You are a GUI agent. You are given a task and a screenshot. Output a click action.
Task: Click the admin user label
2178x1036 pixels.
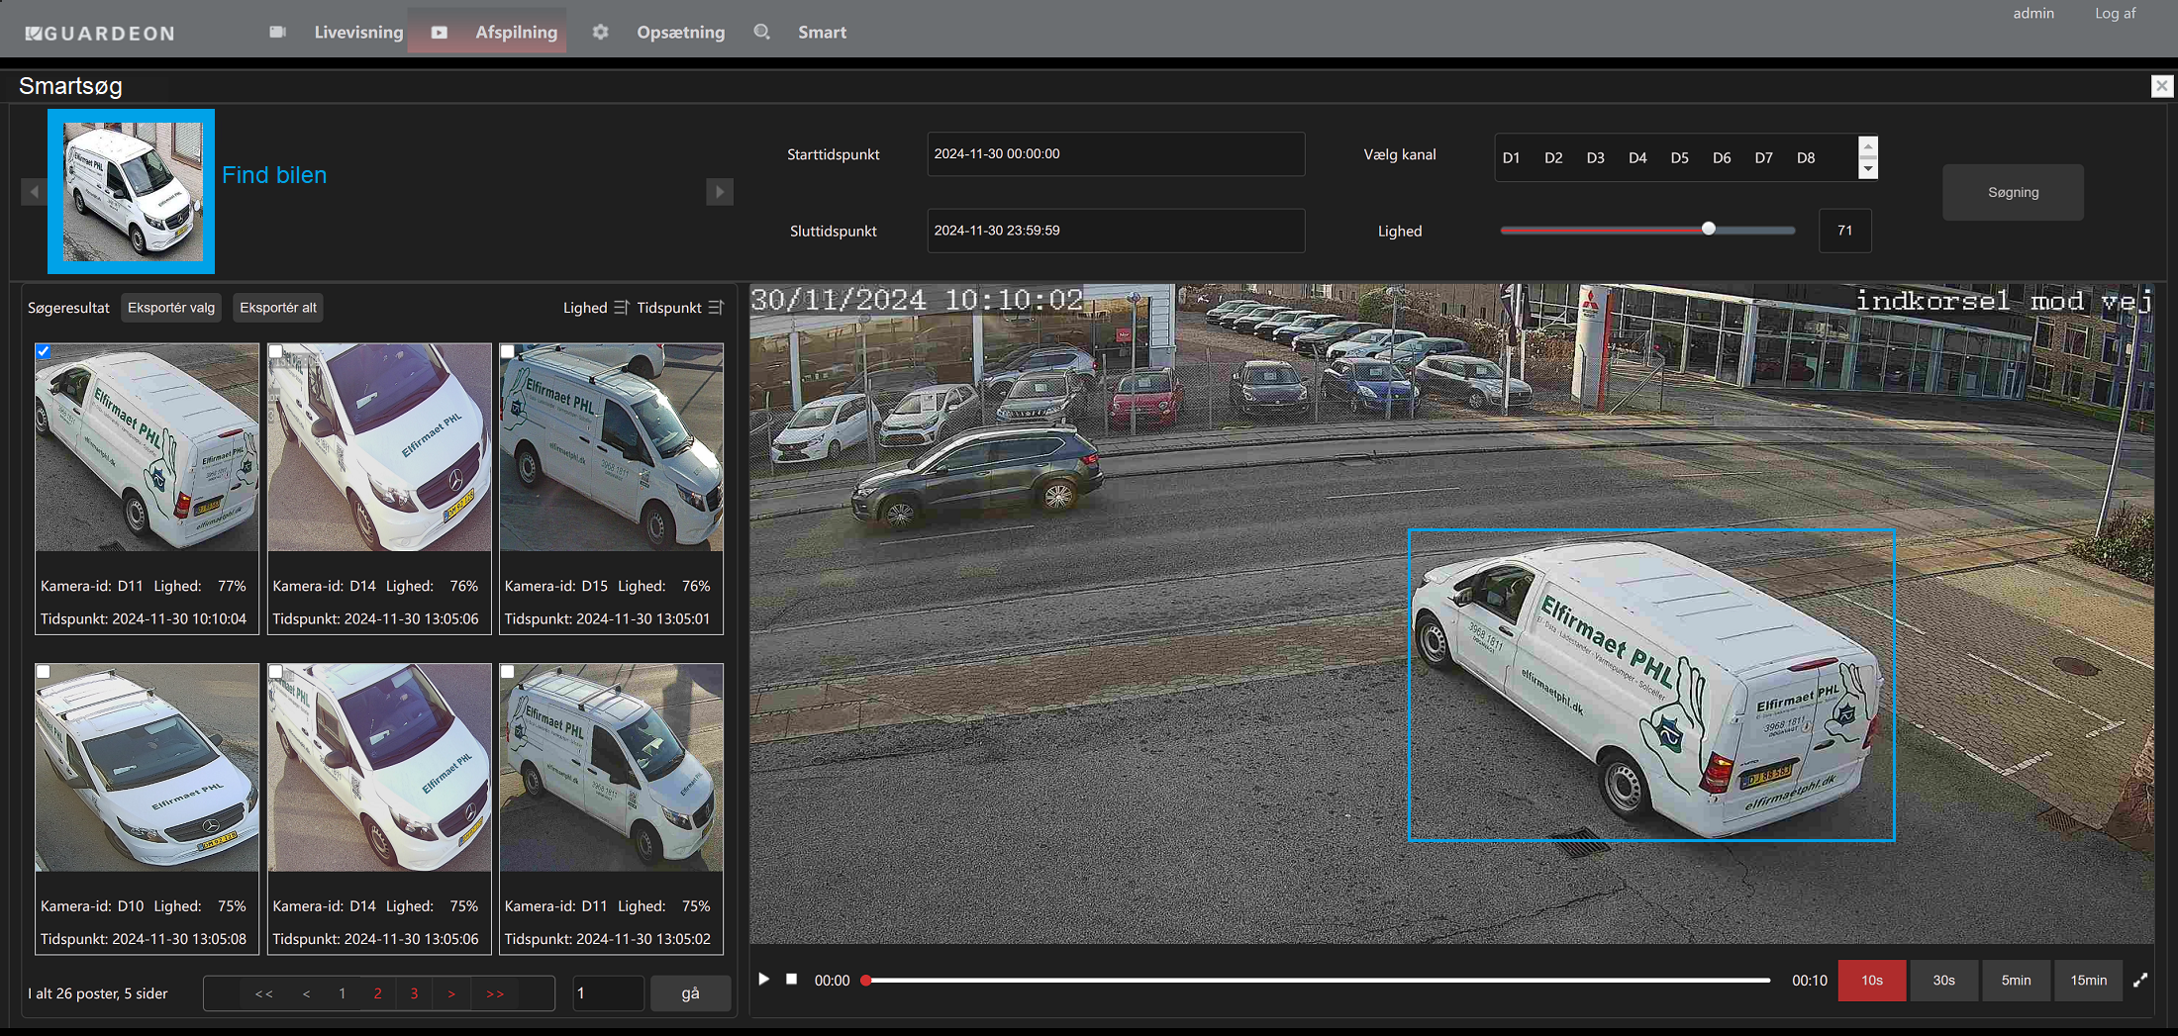2033,13
